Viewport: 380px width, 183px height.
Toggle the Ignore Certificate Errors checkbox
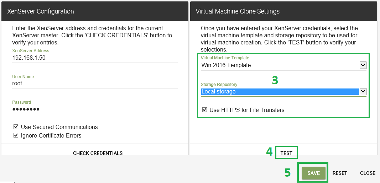click(x=16, y=135)
